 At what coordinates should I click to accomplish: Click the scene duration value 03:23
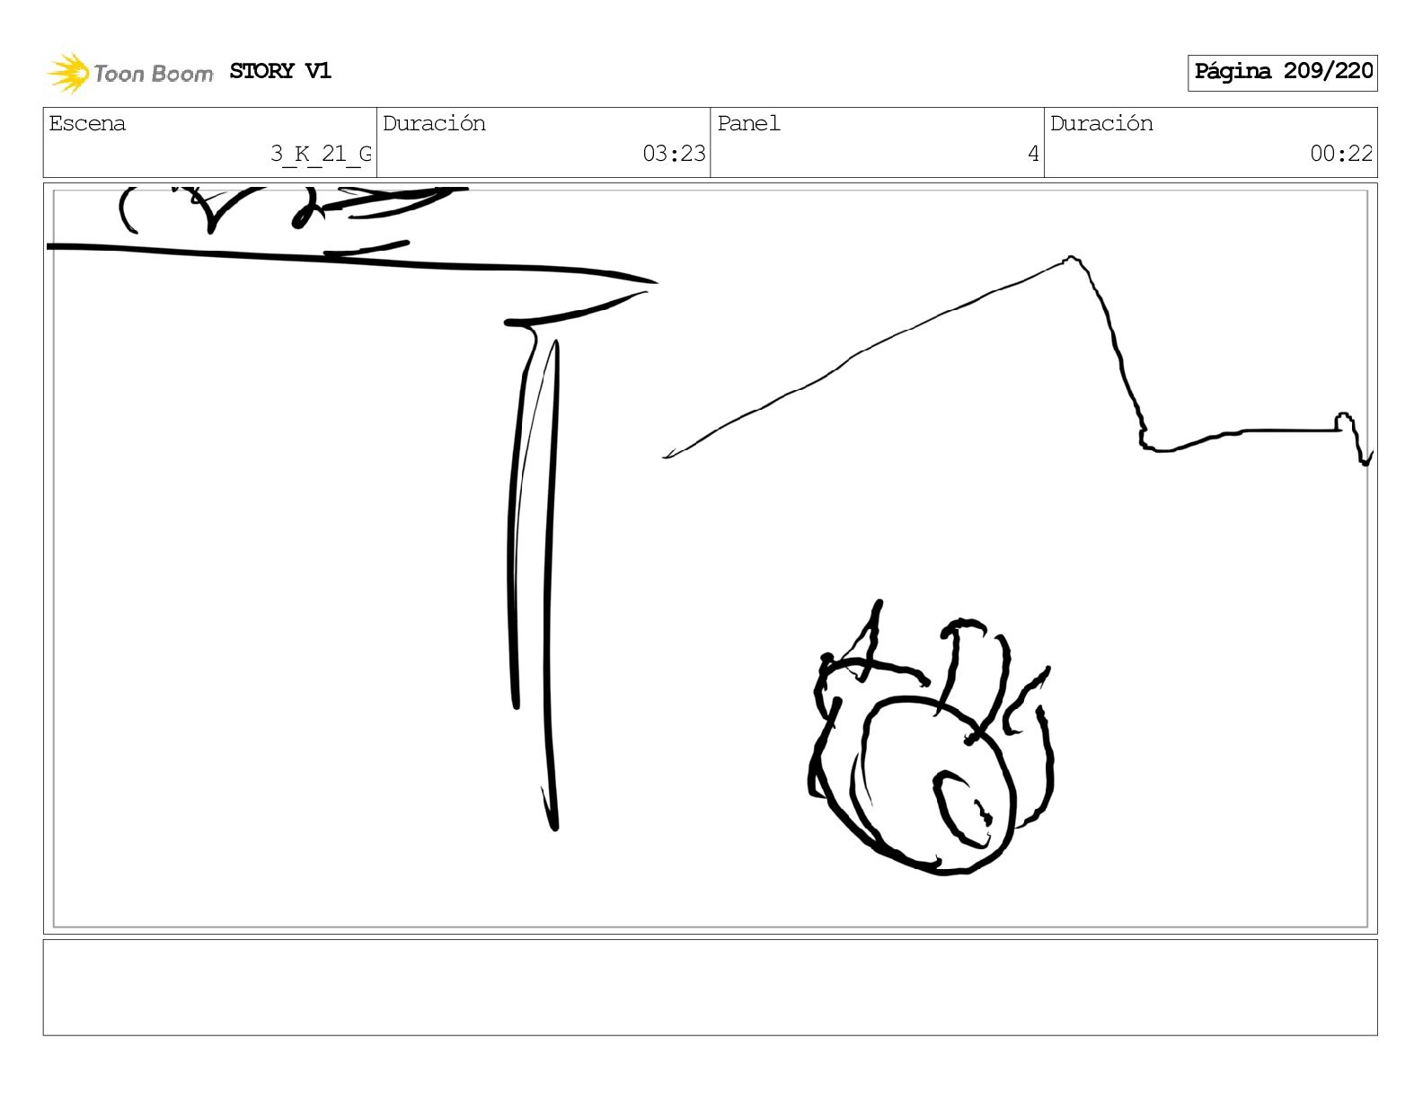click(674, 154)
